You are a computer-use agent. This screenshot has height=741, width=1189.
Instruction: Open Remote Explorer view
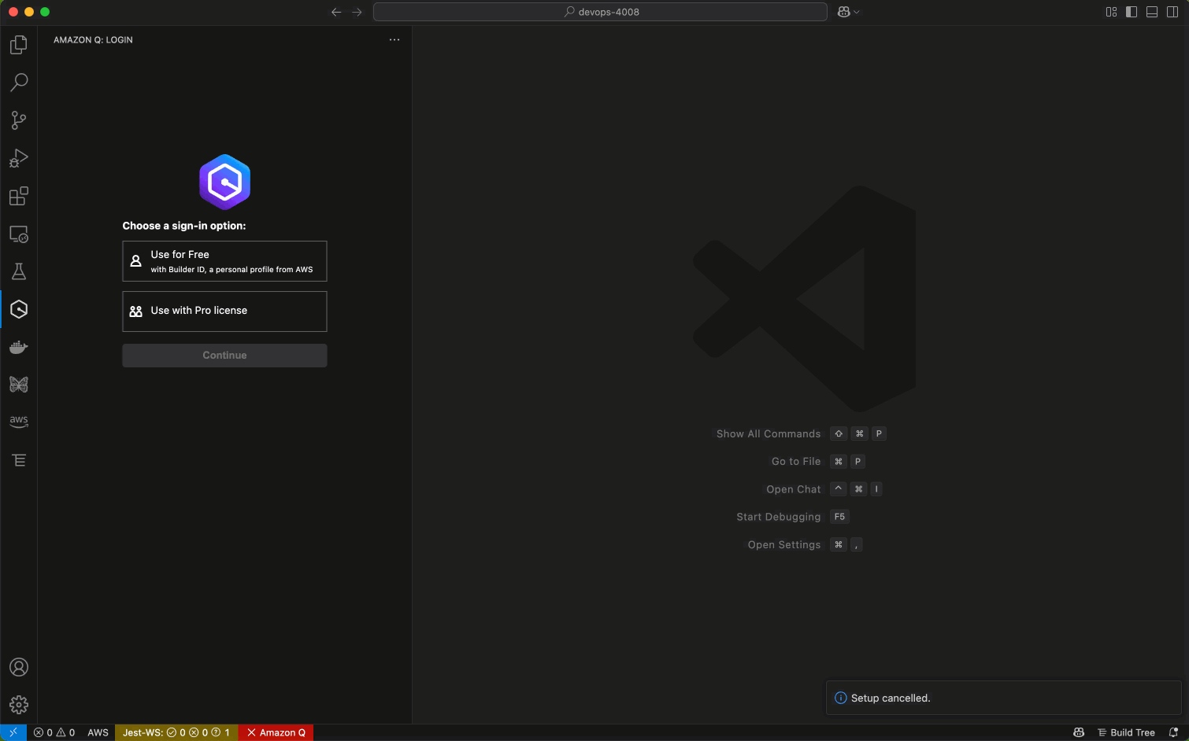(x=19, y=234)
